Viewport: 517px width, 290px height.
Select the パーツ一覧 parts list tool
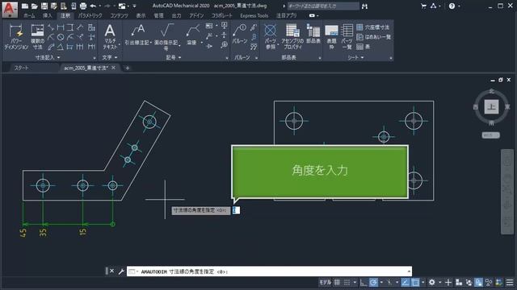point(347,37)
